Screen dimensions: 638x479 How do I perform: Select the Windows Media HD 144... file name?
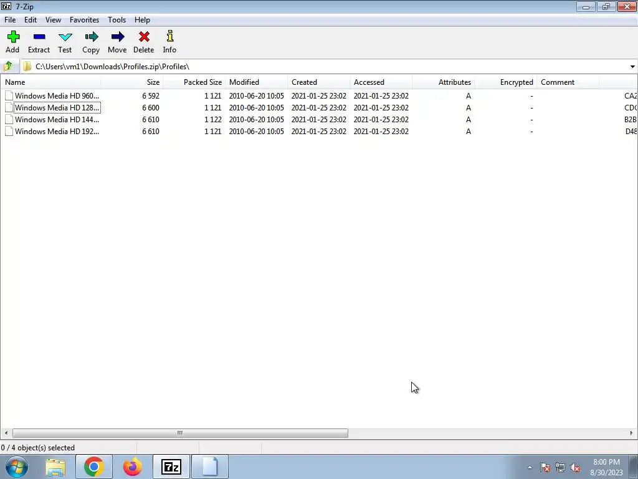[57, 119]
